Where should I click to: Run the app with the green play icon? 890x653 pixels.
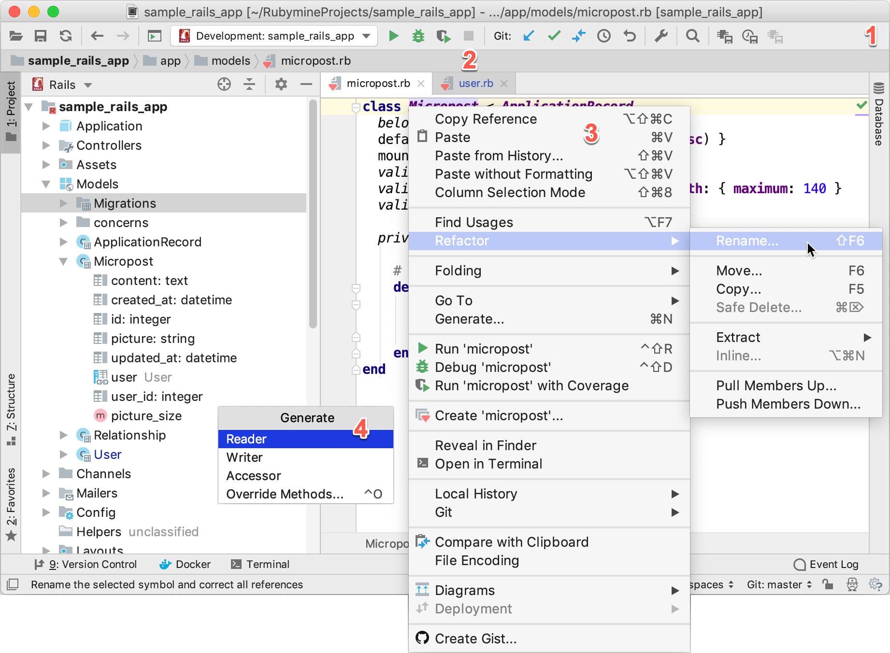tap(394, 36)
